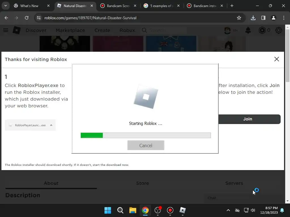Open the Chat panel
This screenshot has width=290, height=217.
click(x=212, y=198)
